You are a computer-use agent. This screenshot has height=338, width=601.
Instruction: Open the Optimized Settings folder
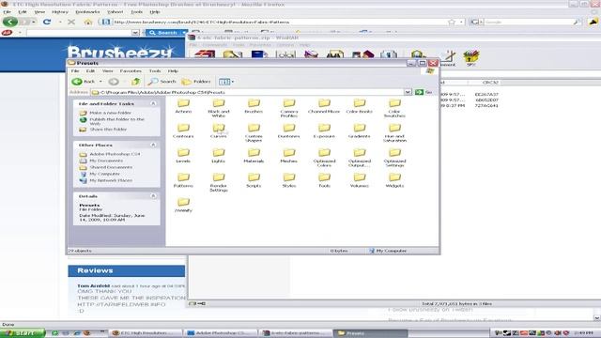coord(394,158)
